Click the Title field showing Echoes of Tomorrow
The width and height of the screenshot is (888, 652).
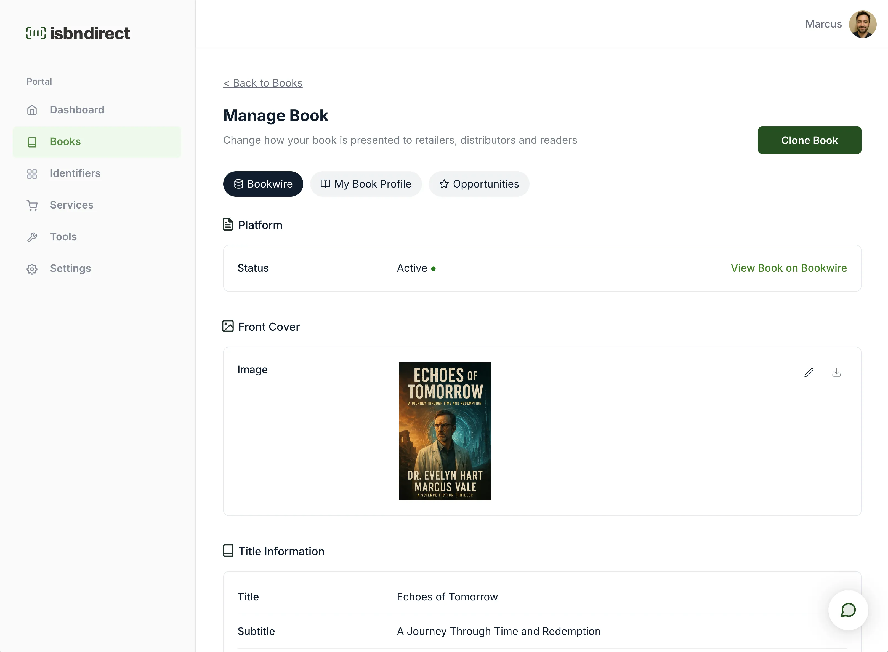click(447, 597)
